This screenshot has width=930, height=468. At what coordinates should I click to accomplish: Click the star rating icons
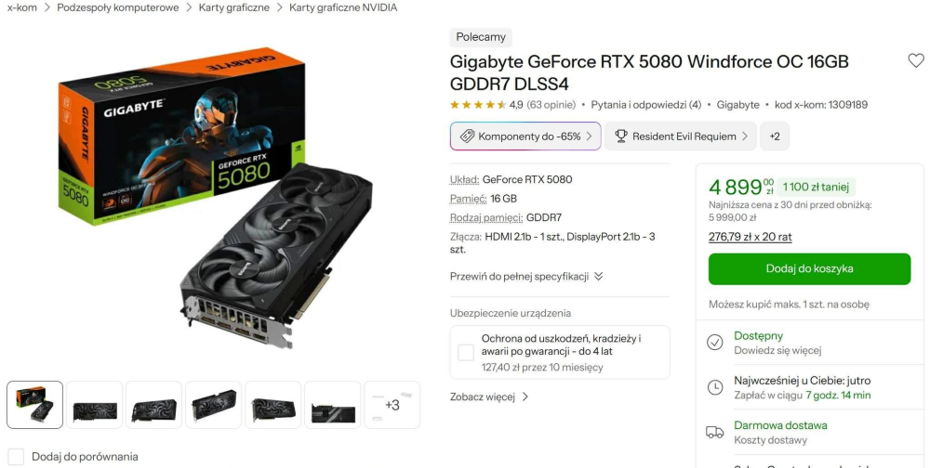[478, 105]
